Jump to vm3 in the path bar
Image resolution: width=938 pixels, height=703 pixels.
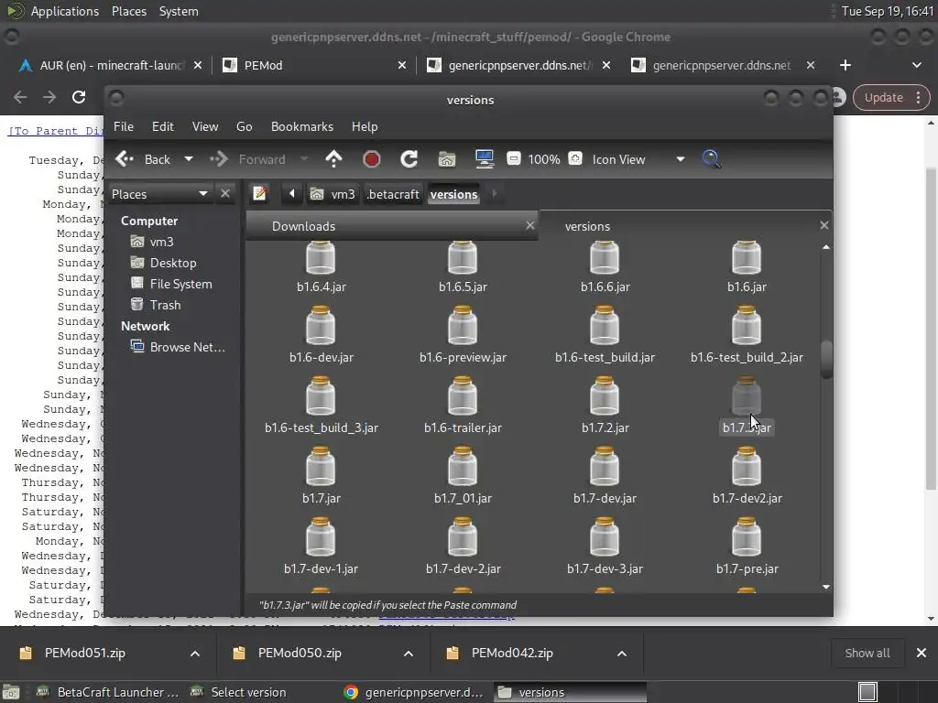(333, 194)
